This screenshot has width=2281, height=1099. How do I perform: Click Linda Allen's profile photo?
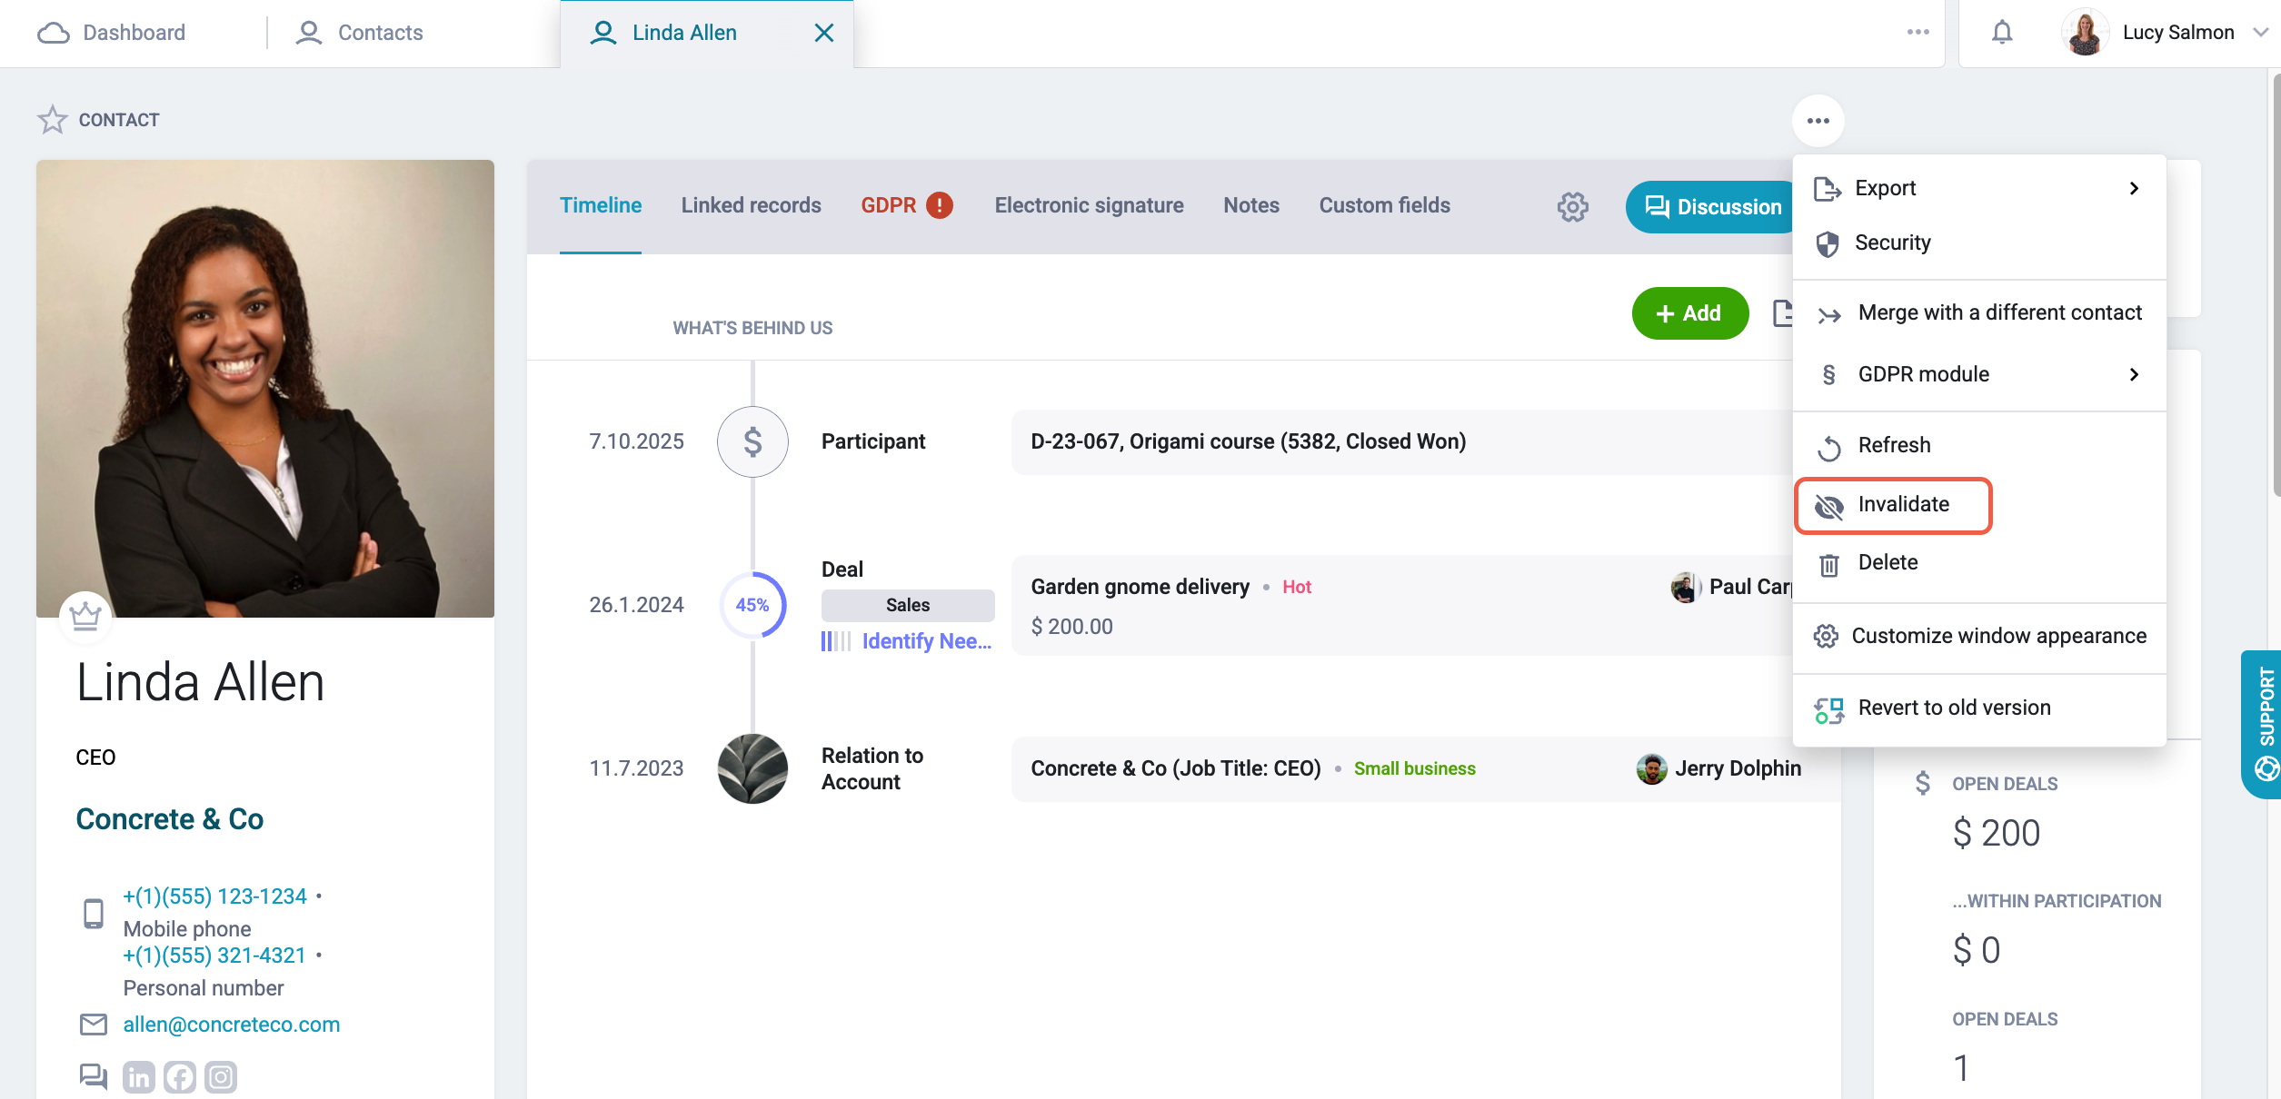(x=265, y=389)
